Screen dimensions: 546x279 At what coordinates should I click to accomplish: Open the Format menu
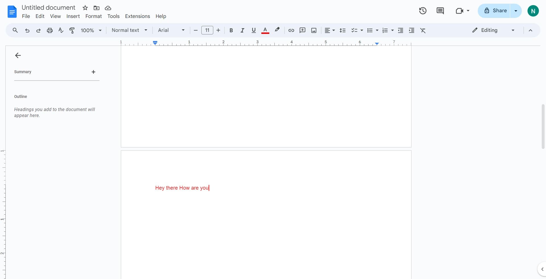pyautogui.click(x=94, y=16)
